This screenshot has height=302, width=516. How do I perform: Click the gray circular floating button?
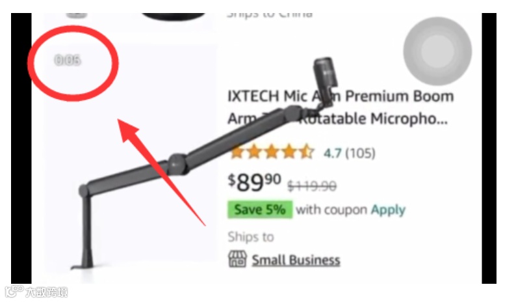click(x=437, y=51)
